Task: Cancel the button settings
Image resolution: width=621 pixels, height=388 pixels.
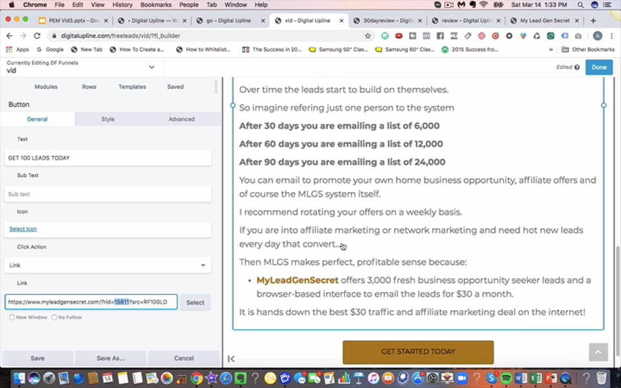Action: coord(184,358)
